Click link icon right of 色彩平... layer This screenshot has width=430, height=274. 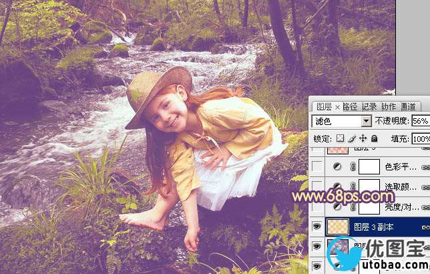(426, 167)
